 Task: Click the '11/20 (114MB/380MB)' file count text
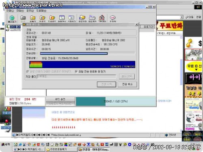tap(109, 33)
